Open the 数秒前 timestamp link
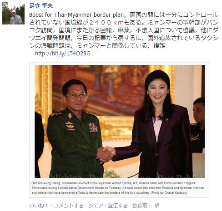The height and width of the screenshot is (211, 222). pos(140,206)
